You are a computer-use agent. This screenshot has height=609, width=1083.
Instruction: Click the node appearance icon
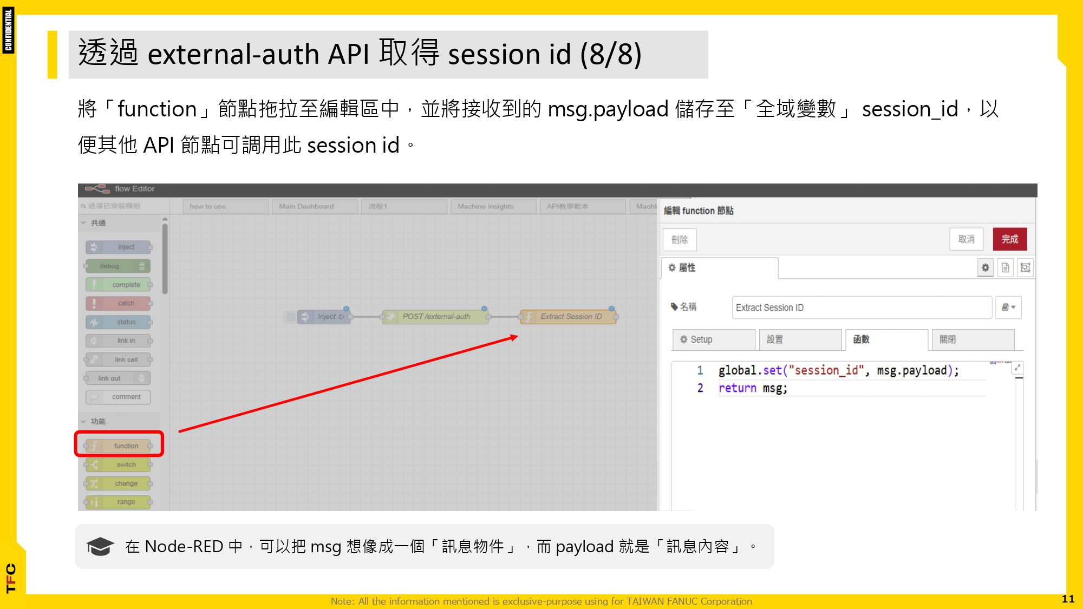(1025, 267)
